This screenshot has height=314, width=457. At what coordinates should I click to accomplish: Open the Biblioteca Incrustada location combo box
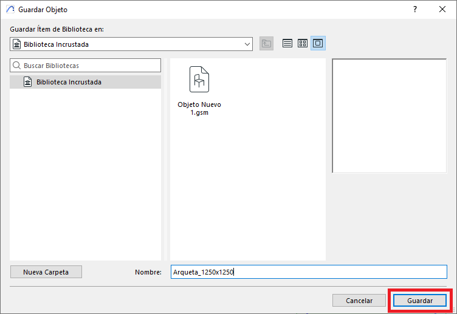131,44
